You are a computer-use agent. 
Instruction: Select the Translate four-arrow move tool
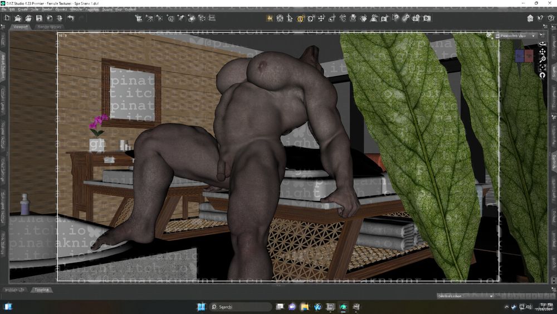click(321, 18)
